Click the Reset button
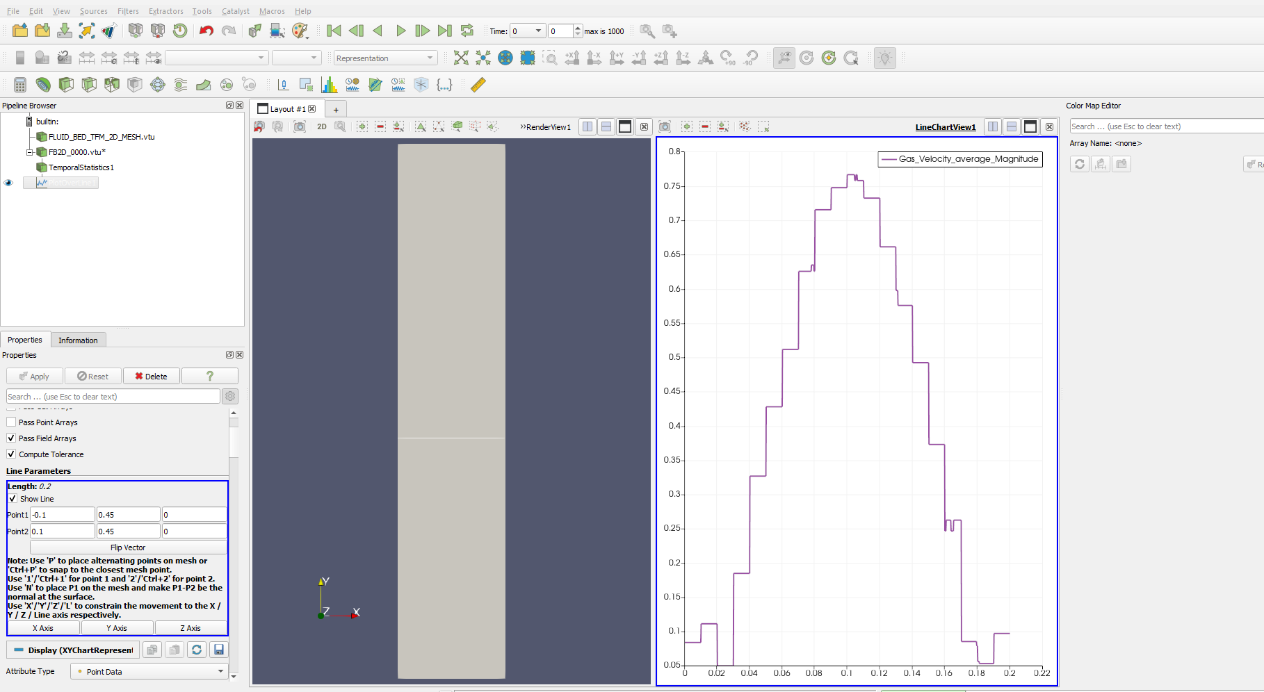This screenshot has width=1264, height=692. (x=93, y=376)
